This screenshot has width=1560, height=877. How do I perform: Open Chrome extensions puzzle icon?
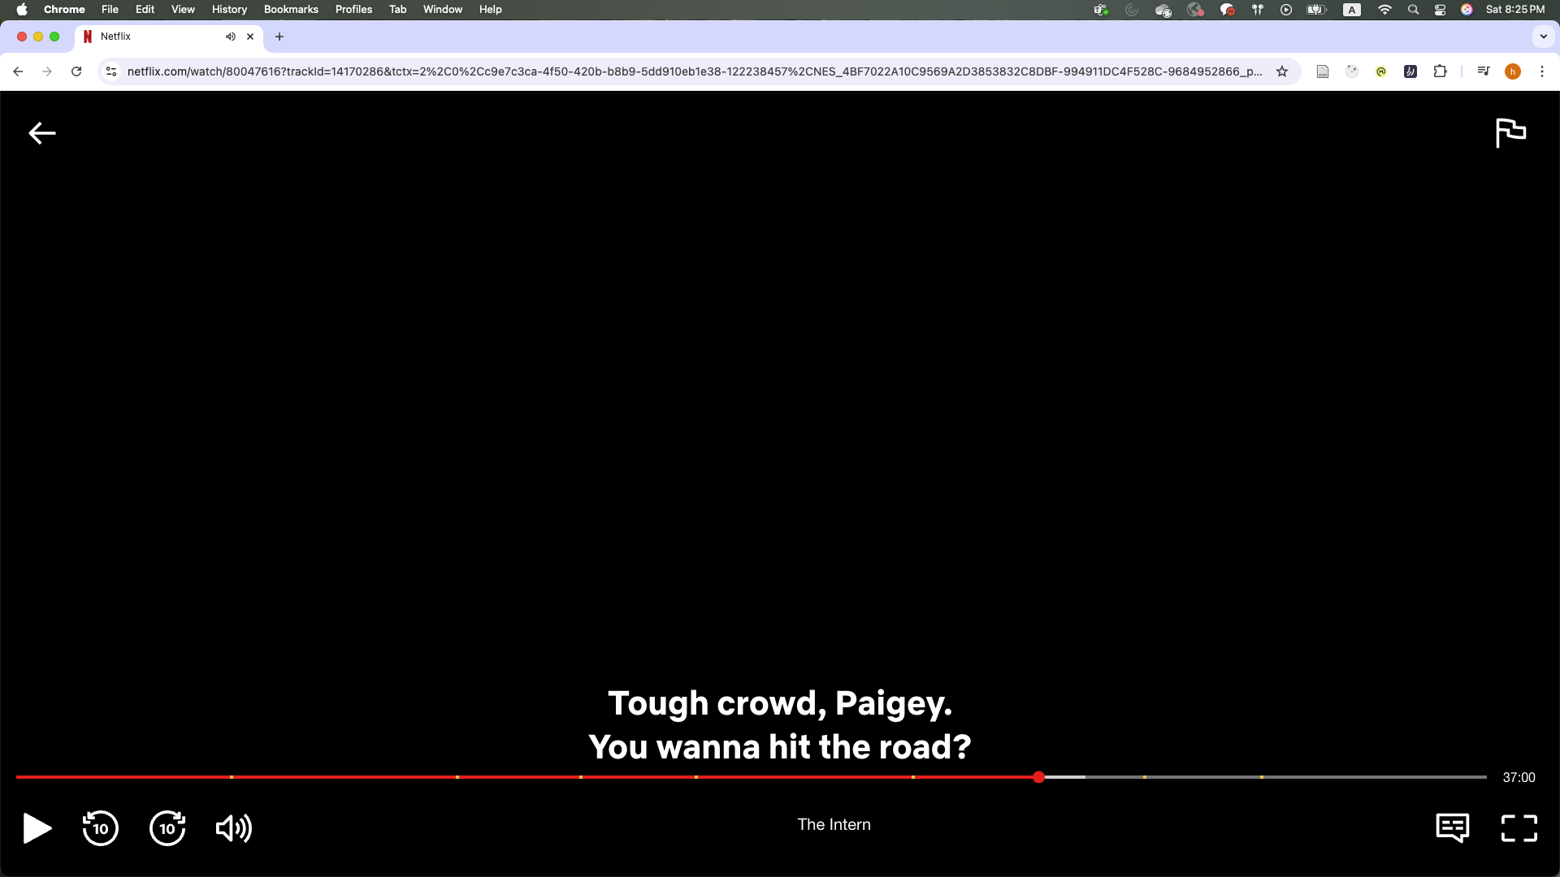(x=1440, y=71)
